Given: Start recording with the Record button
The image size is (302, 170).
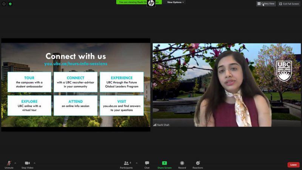Looking at the screenshot, I should [x=182, y=165].
